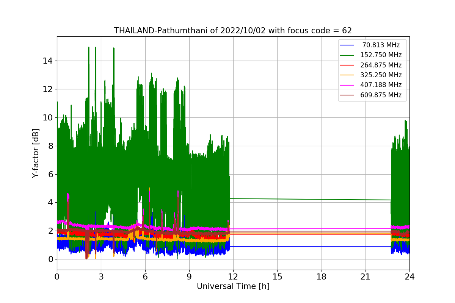This screenshot has width=455, height=303.
Task: Click x-axis tick label 15
Action: point(277,276)
